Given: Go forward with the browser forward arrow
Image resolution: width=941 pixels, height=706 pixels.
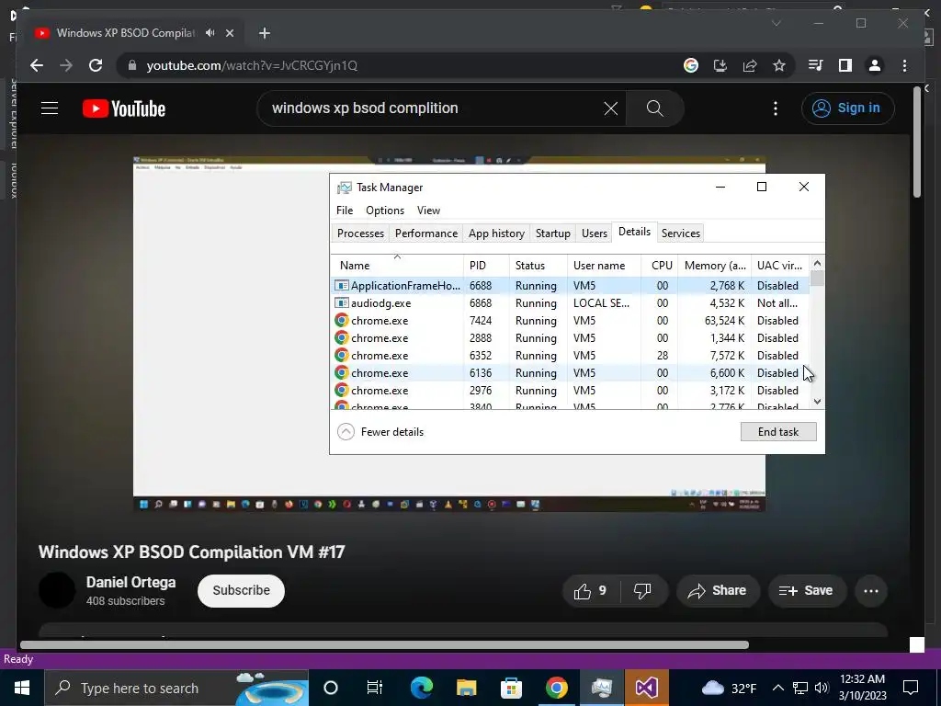Looking at the screenshot, I should [x=66, y=65].
